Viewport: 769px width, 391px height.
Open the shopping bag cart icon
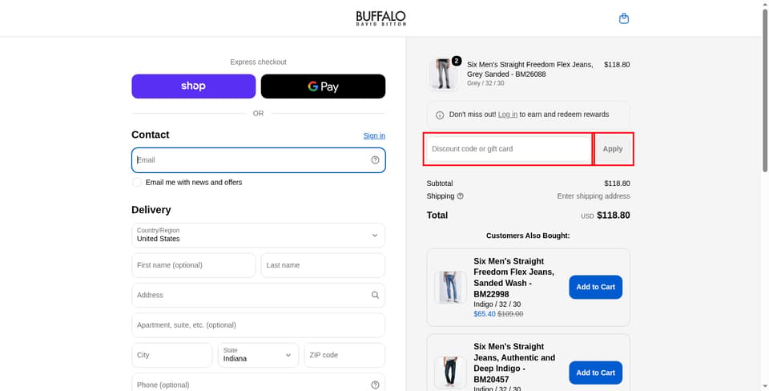[x=624, y=18]
